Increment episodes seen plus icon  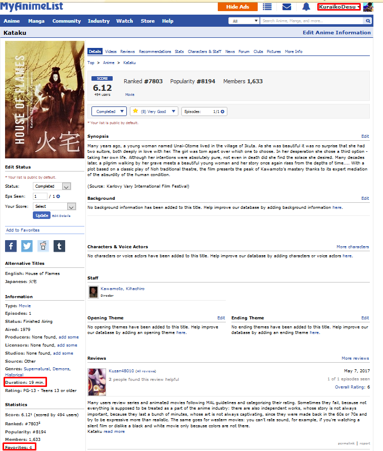[58, 196]
